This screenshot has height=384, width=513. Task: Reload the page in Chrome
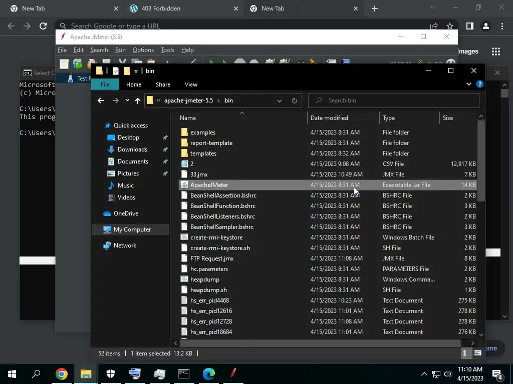43,26
